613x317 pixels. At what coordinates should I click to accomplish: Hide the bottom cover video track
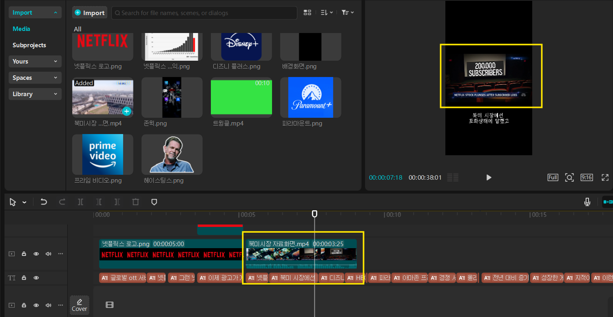tap(36, 305)
